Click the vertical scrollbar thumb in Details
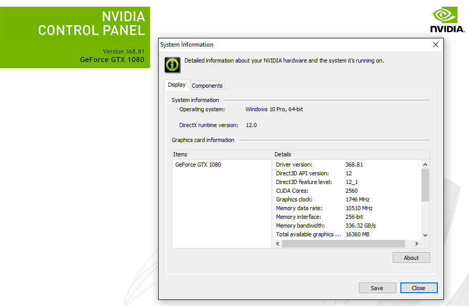 coord(425,185)
